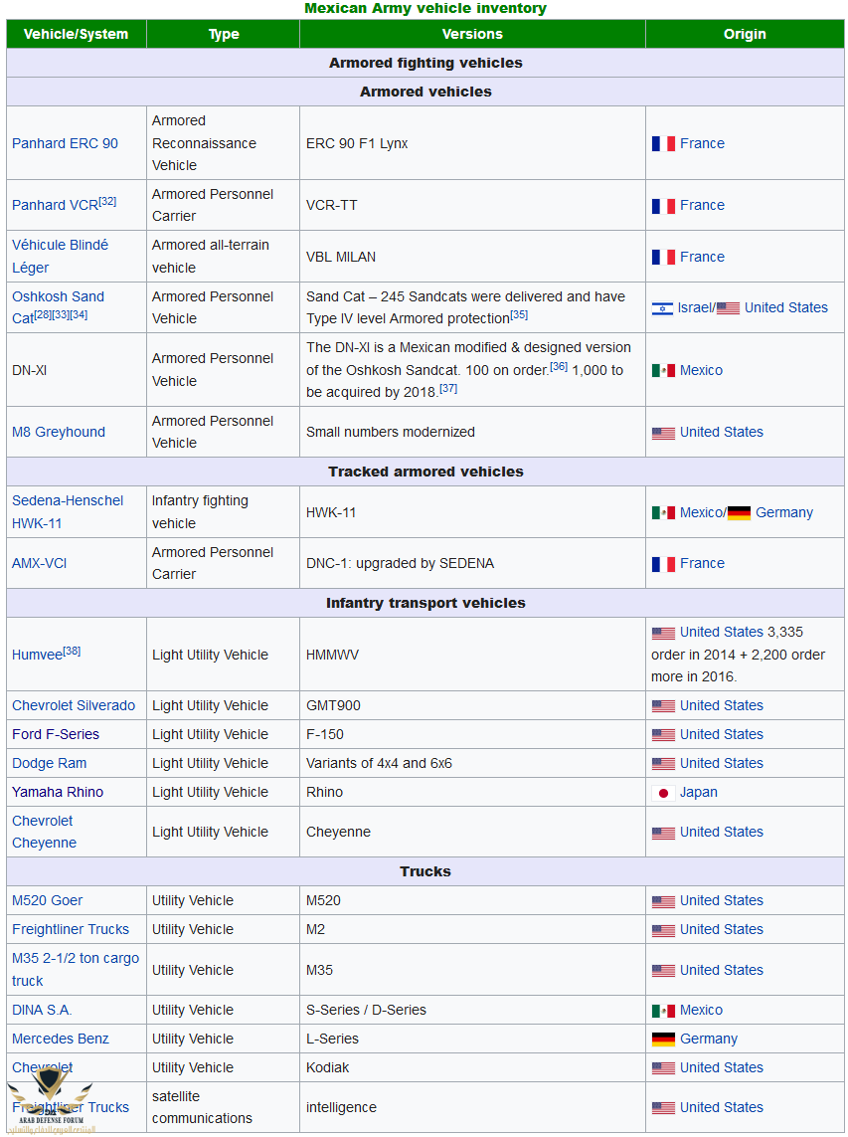Click the French flag in Panhard VCR row

point(663,206)
